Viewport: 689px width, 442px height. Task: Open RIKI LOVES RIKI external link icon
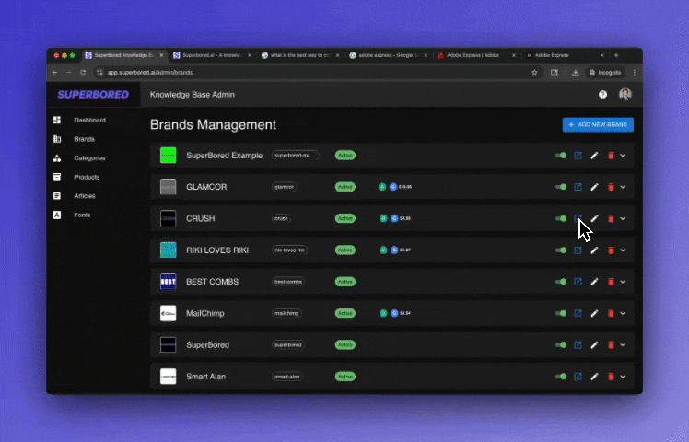(x=578, y=250)
